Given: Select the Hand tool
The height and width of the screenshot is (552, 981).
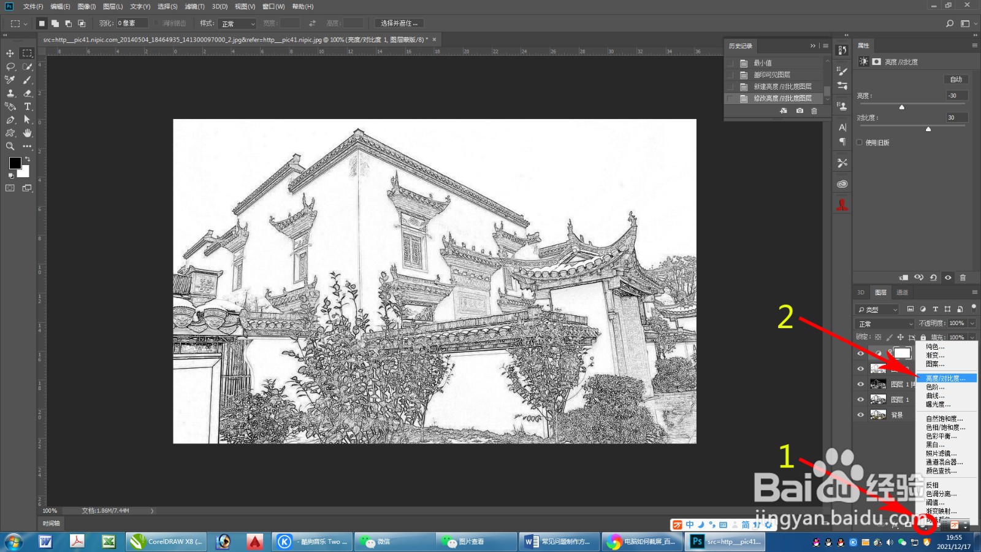Looking at the screenshot, I should tap(27, 133).
